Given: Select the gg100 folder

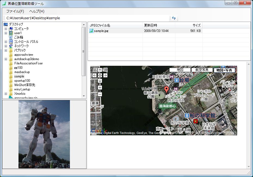Looking at the screenshot, I should 18,68.
